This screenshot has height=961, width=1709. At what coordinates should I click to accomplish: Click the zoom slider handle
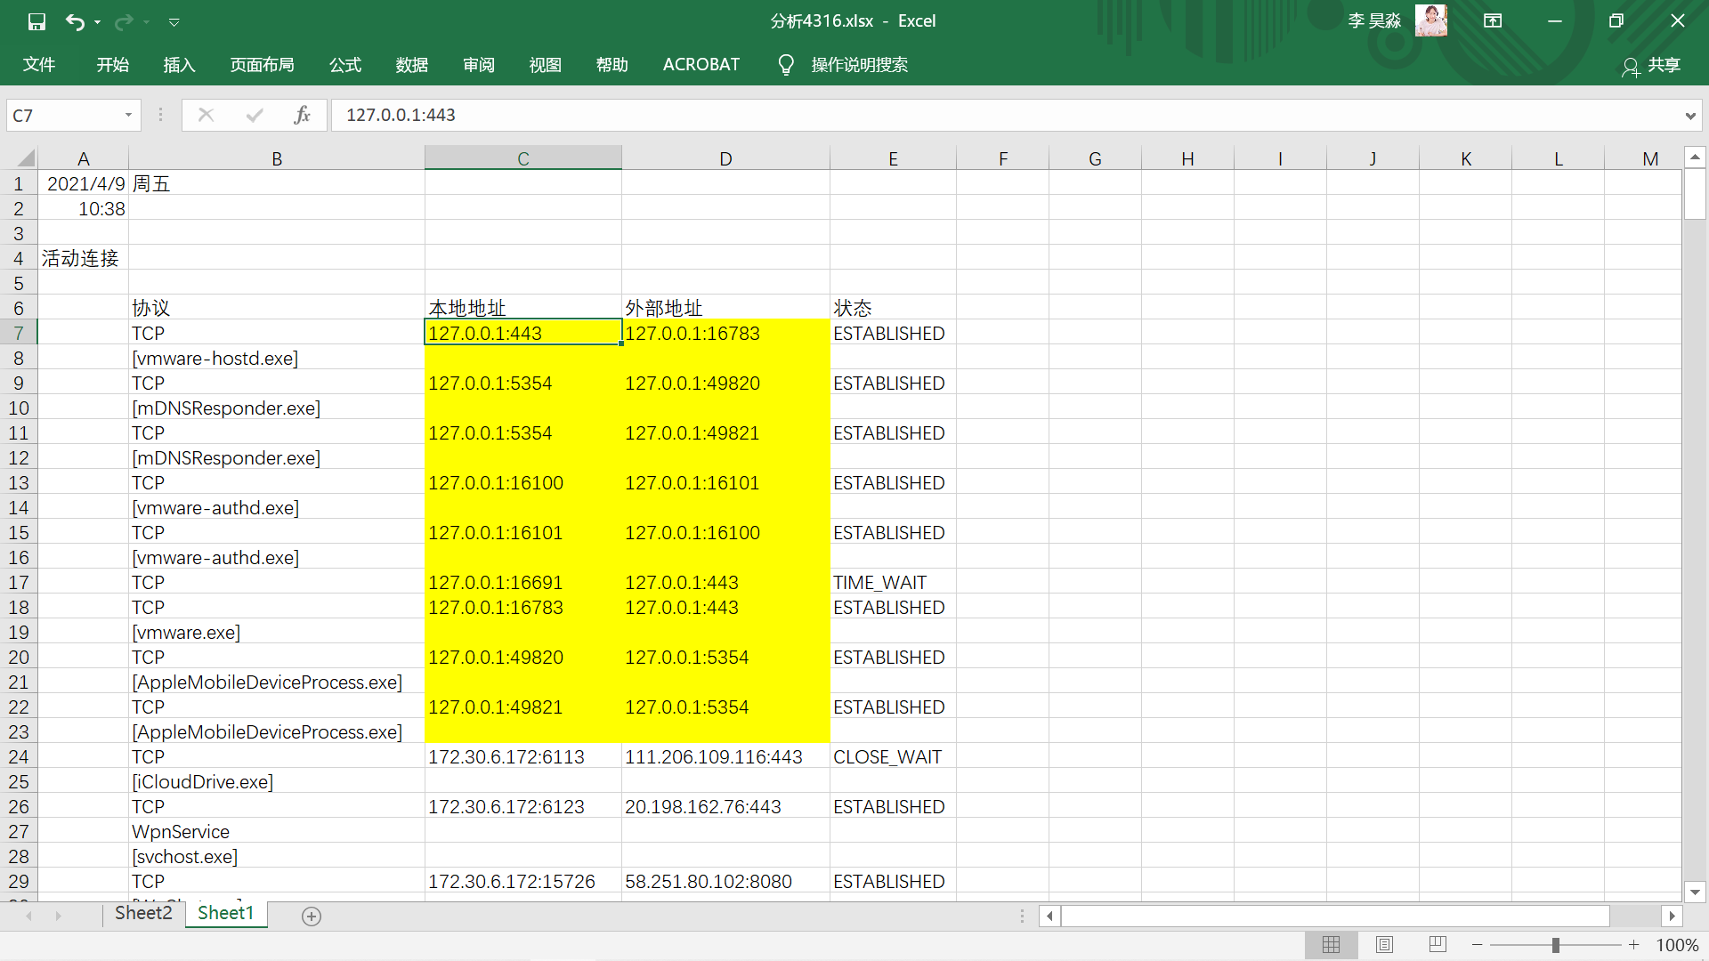pos(1555,944)
